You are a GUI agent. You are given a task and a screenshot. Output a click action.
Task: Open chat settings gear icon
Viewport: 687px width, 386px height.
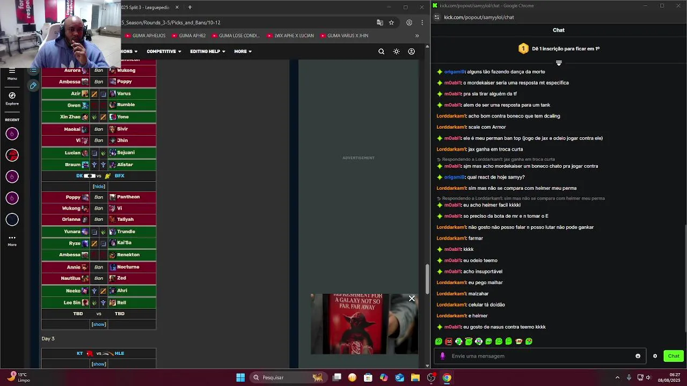pyautogui.click(x=655, y=356)
